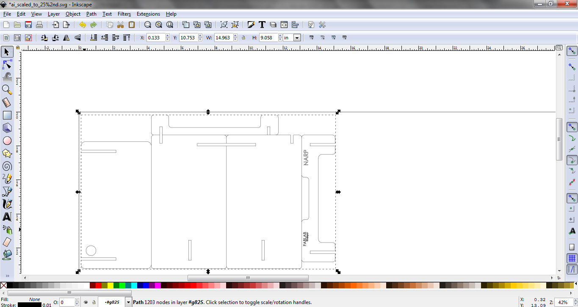The height and width of the screenshot is (307, 578).
Task: Open a file with folder icon
Action: click(17, 25)
